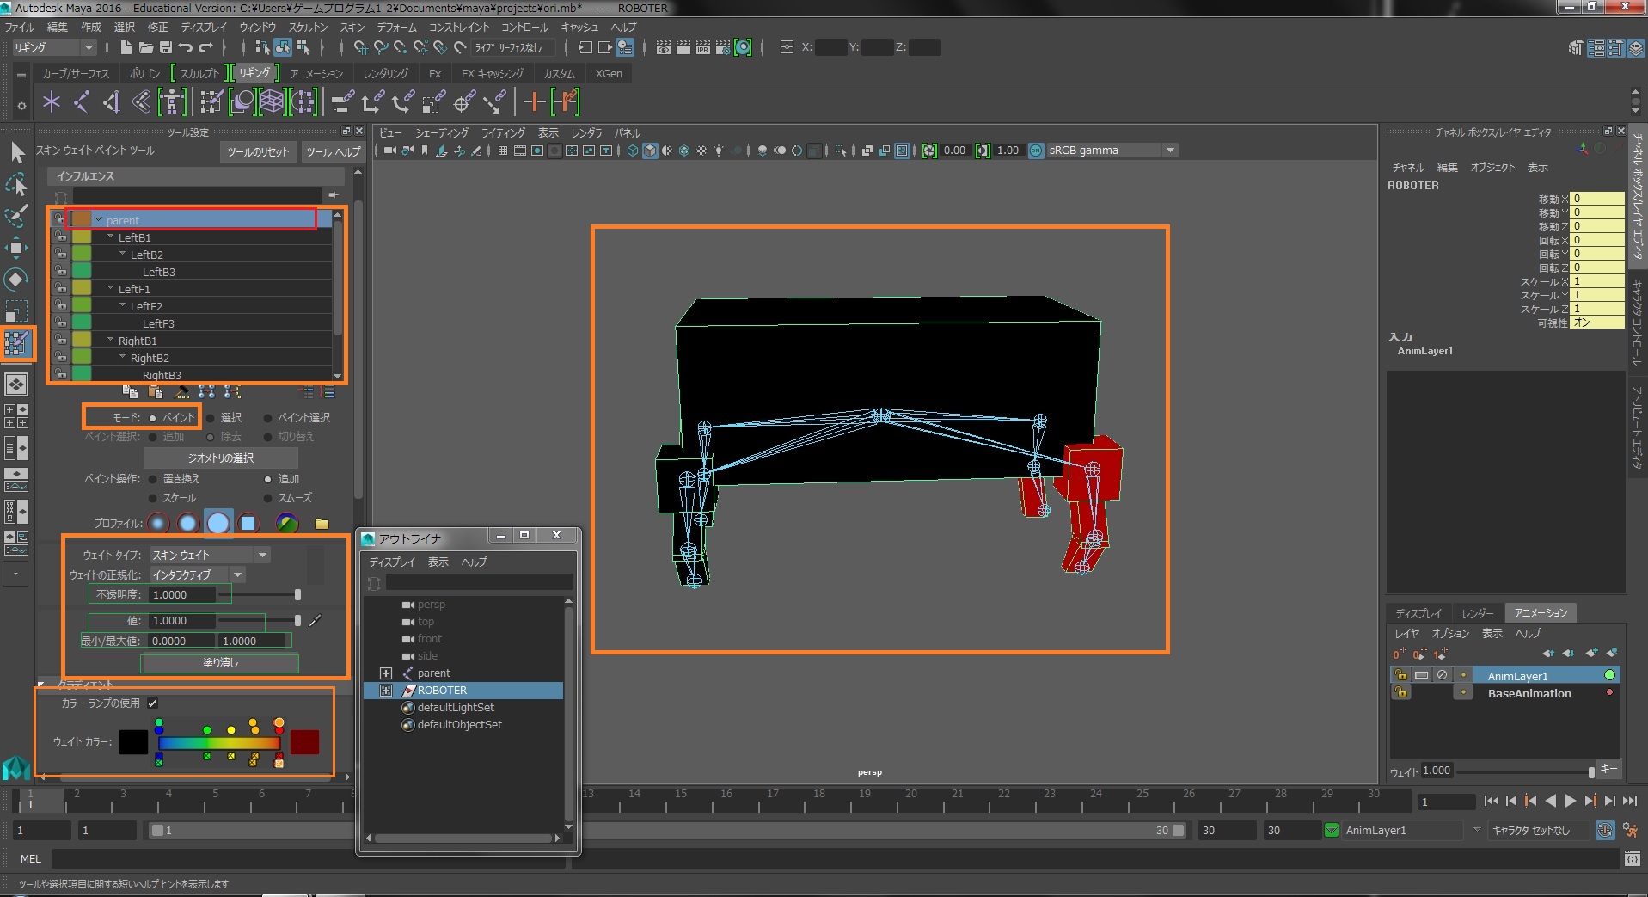Viewport: 1648px width, 897px height.
Task: Choose the Move tool in the toolbox
Action: click(16, 248)
